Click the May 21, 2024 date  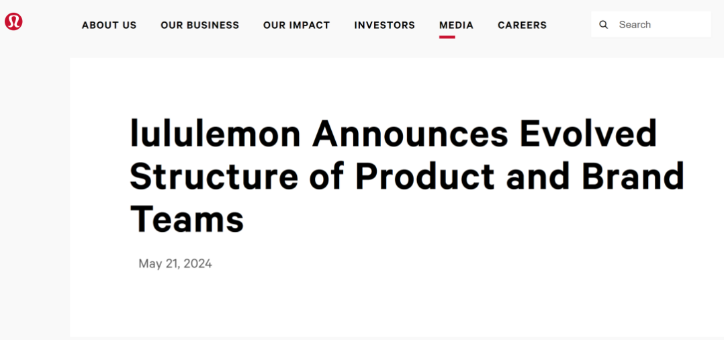175,264
